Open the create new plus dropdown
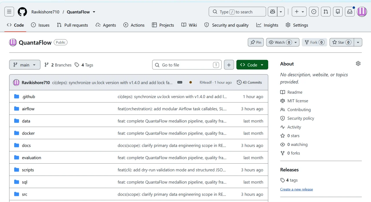The height and width of the screenshot is (202, 371). pos(299,12)
